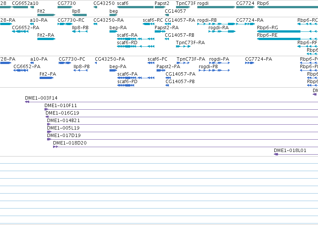Click transcript CG14057-RA label
318x225 pixels.
click(180, 20)
